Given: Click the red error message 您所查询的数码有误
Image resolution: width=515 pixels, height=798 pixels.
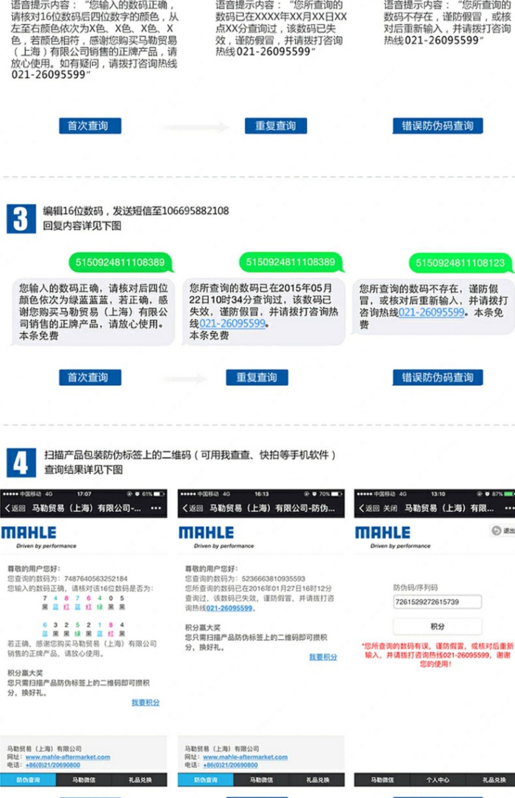Looking at the screenshot, I should click(x=437, y=655).
